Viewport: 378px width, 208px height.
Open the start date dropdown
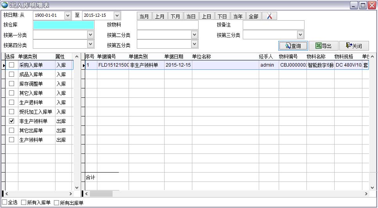coord(68,16)
